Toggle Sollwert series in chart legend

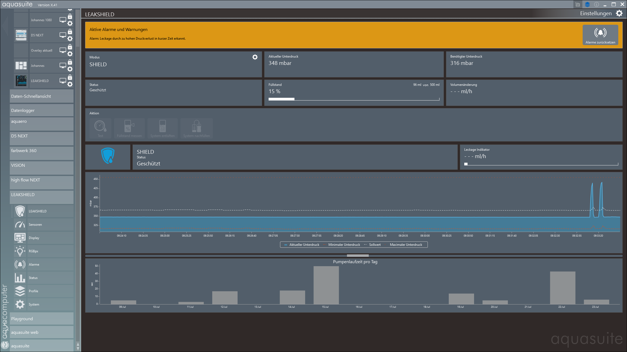click(x=372, y=245)
